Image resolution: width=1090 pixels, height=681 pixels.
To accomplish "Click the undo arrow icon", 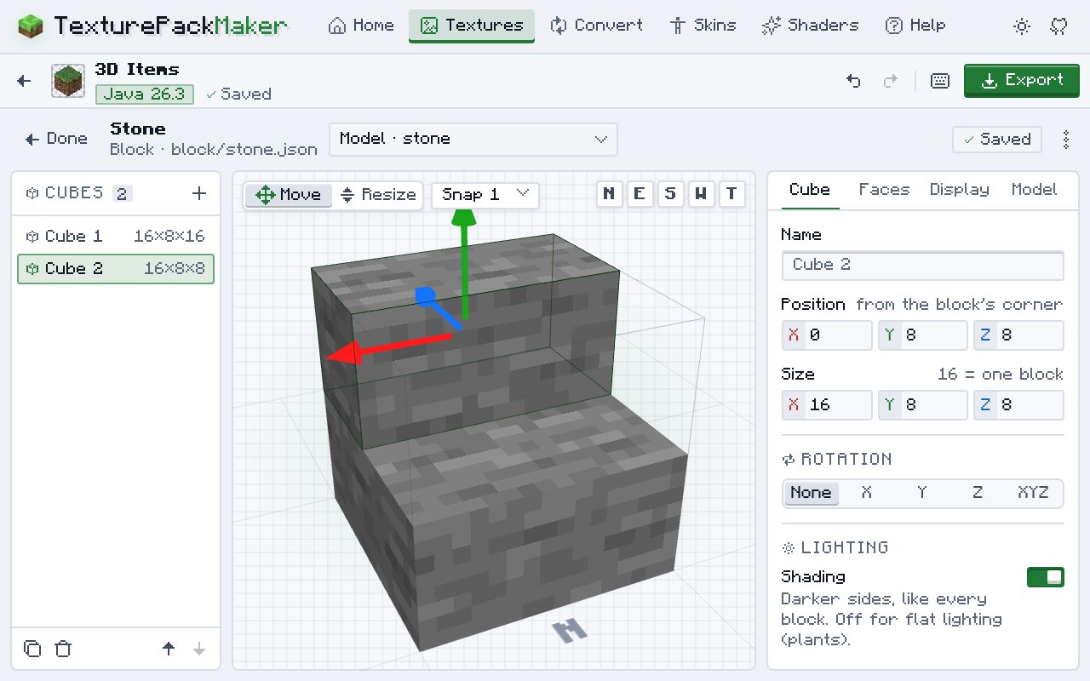I will 853,81.
